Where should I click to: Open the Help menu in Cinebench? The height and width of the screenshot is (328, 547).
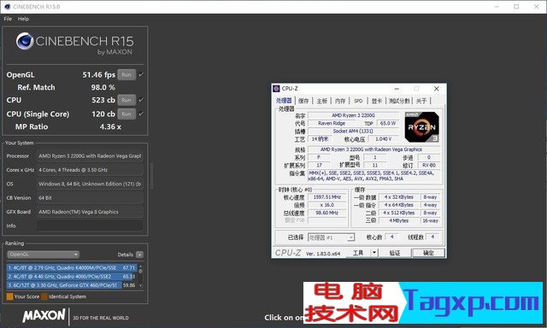point(23,19)
